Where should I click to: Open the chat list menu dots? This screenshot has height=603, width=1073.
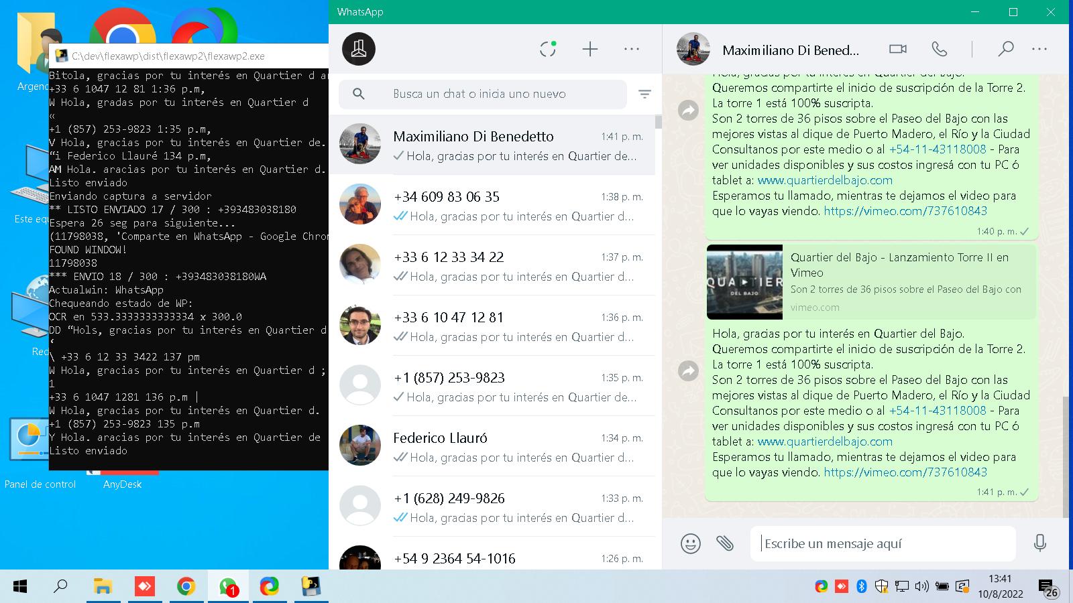(x=632, y=49)
